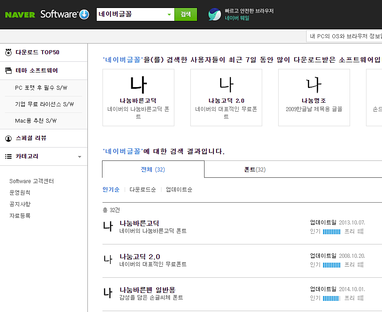Click the Naver Whale browser icon
Screen dimensions: 382x312
tap(215, 14)
